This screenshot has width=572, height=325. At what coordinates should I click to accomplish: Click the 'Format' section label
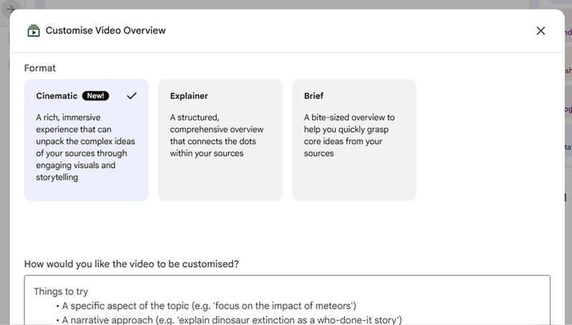[40, 68]
